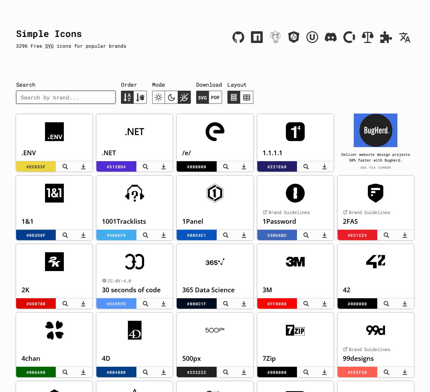The height and width of the screenshot is (392, 430).
Task: Preview the .ENV icon with magnifier
Action: 65,167
